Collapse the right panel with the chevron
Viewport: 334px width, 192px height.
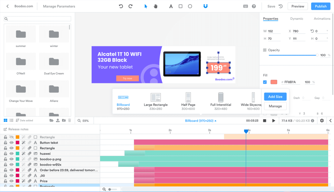pos(330,120)
